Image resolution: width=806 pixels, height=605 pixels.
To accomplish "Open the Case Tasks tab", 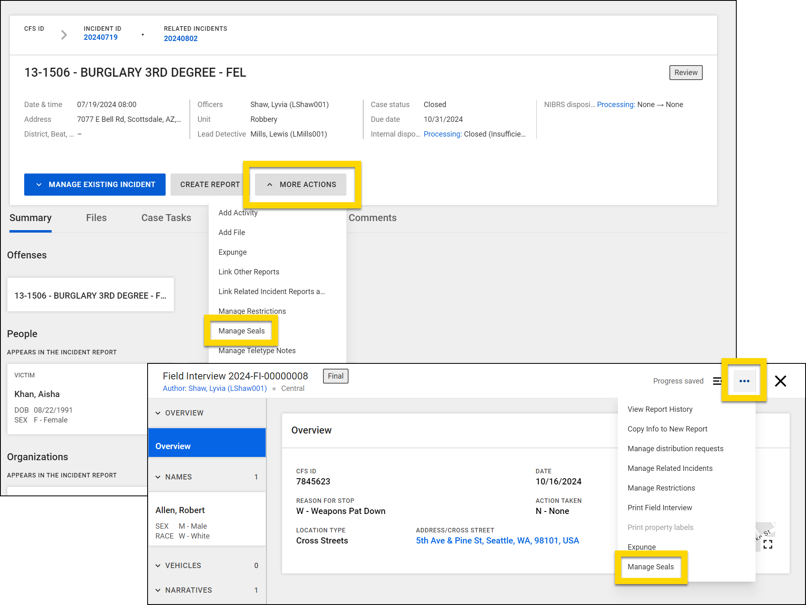I will [x=166, y=218].
